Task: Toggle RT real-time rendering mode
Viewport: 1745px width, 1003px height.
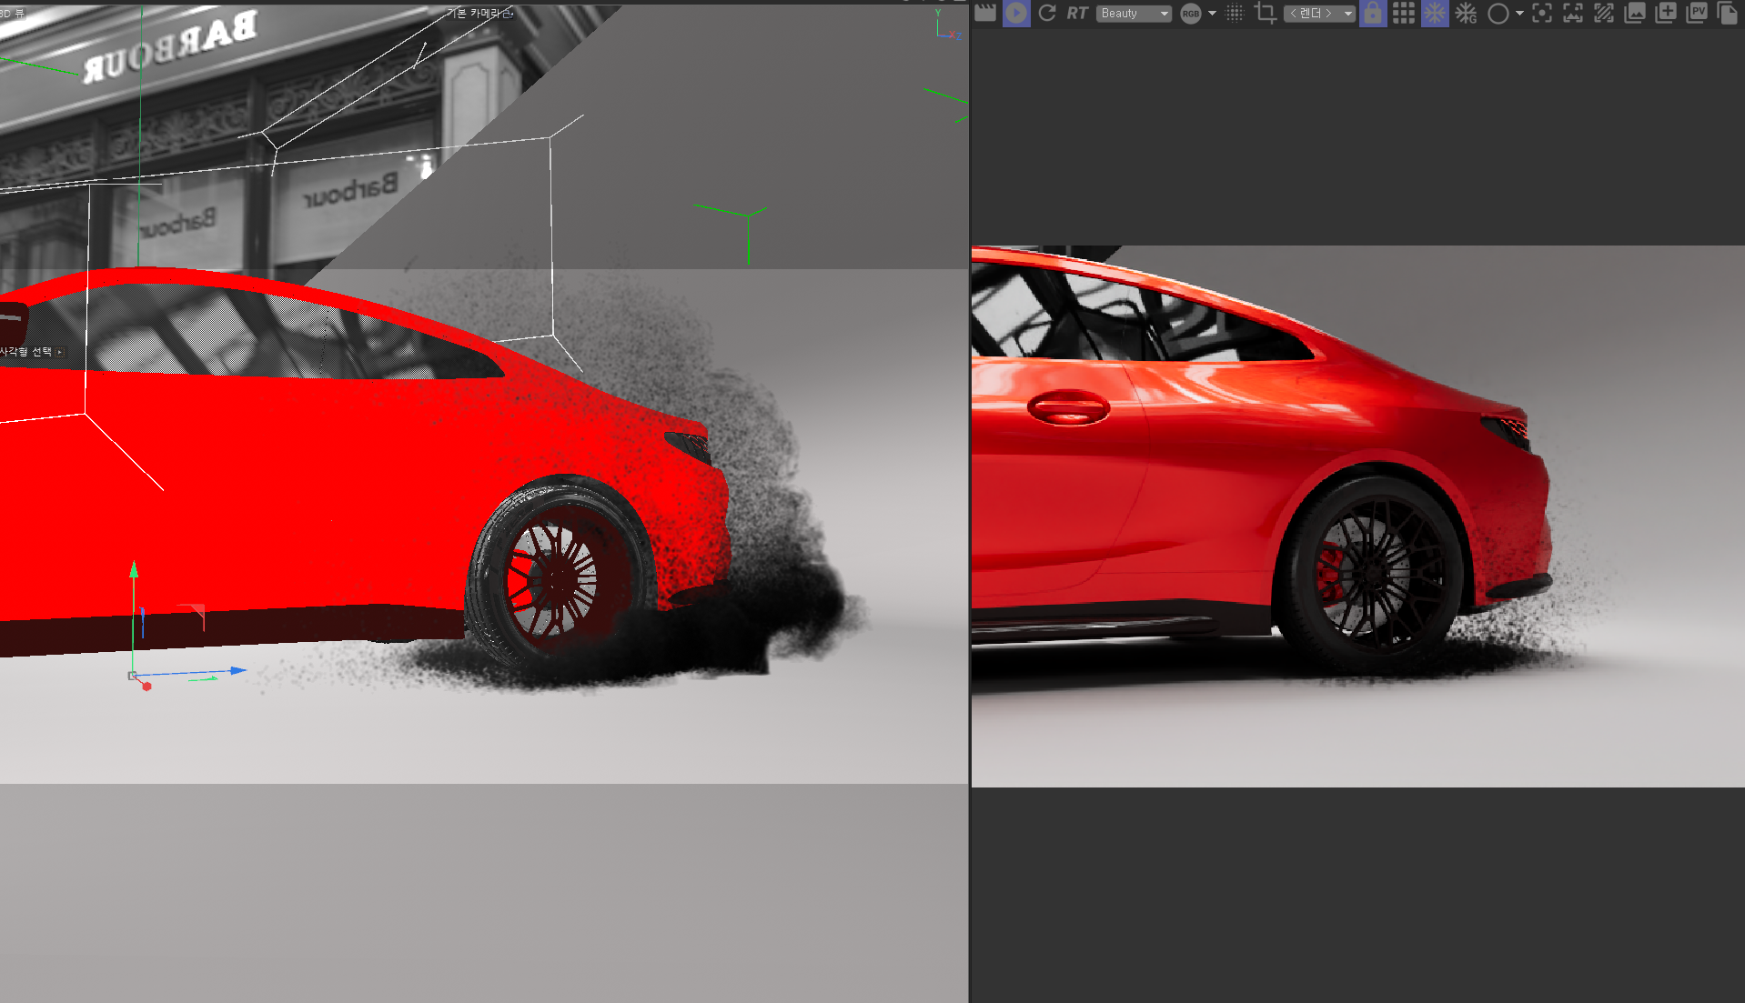Action: click(1077, 13)
